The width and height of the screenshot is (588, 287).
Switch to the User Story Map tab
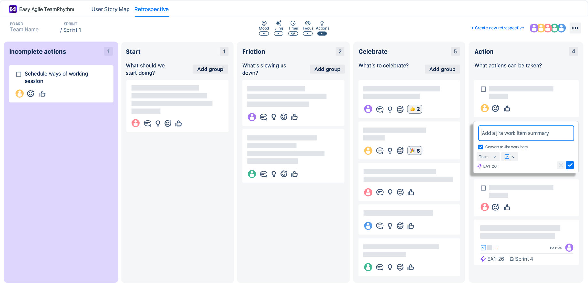pos(110,9)
